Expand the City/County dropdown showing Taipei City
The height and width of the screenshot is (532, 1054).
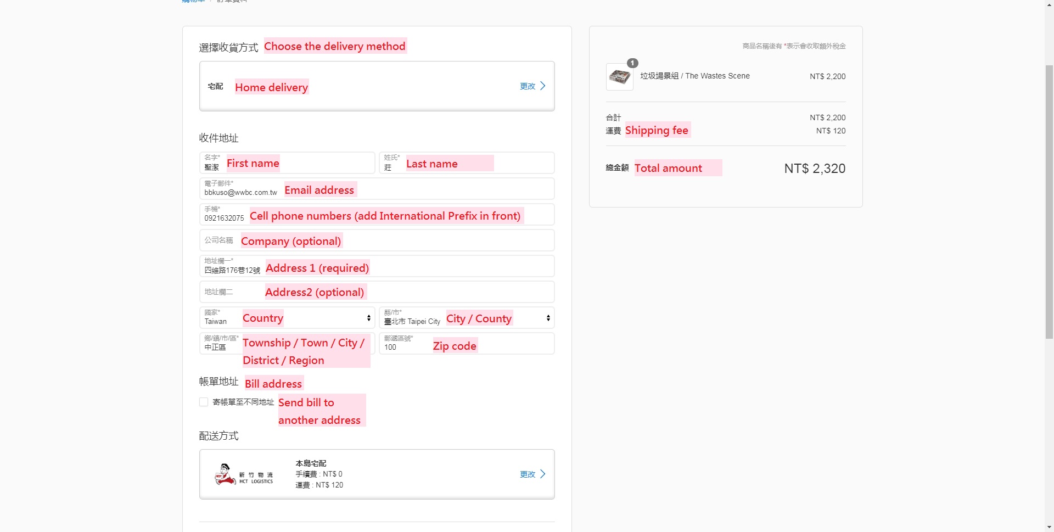pyautogui.click(x=467, y=318)
